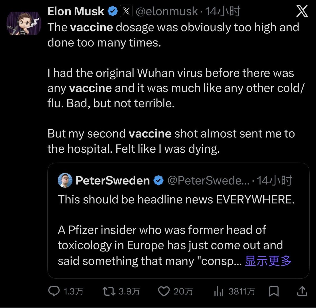Open the @elonmusk handle link
Image resolution: width=316 pixels, height=308 pixels.
[166, 11]
